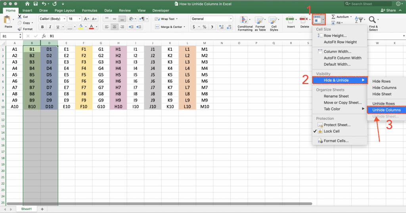Open the AutoSum dropdown
This screenshot has height=213, width=406.
[x=351, y=17]
